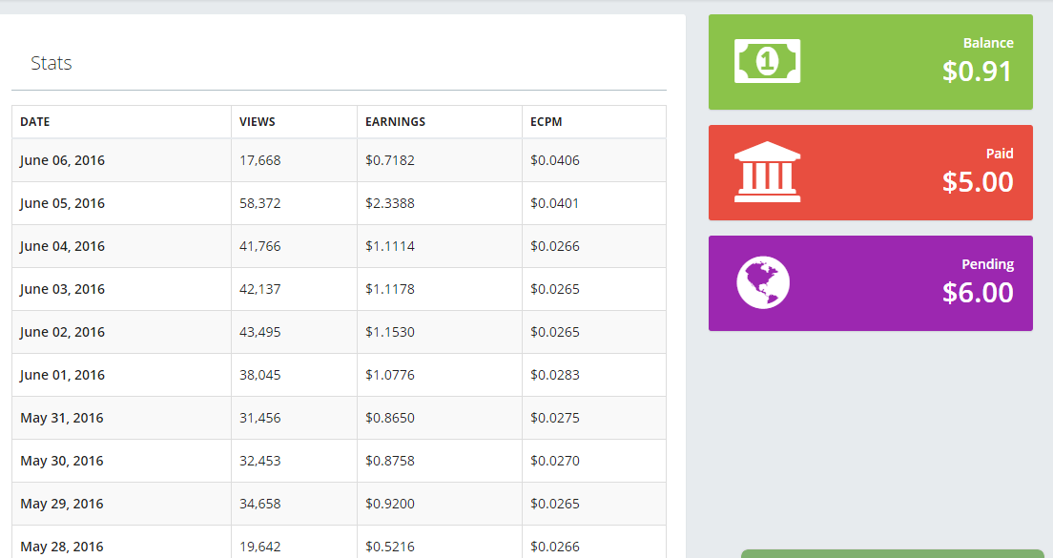
Task: Click the Stats panel heading
Action: [52, 64]
